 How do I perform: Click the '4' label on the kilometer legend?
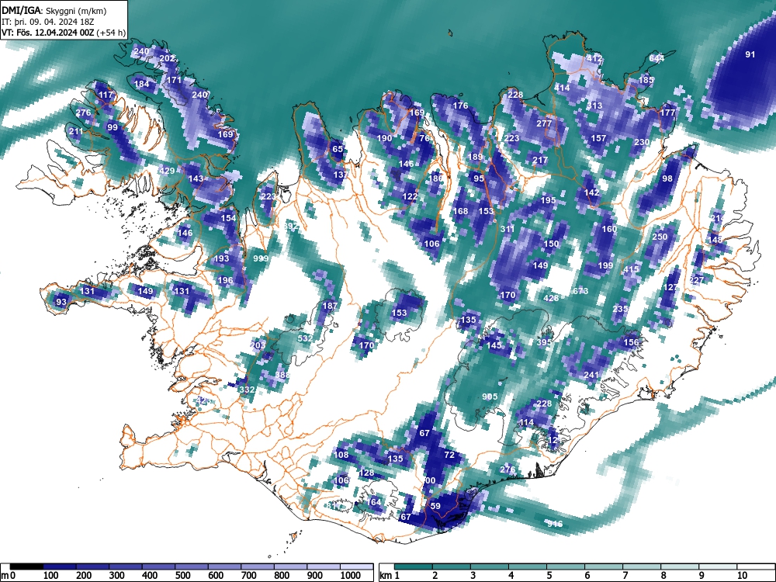(511, 576)
